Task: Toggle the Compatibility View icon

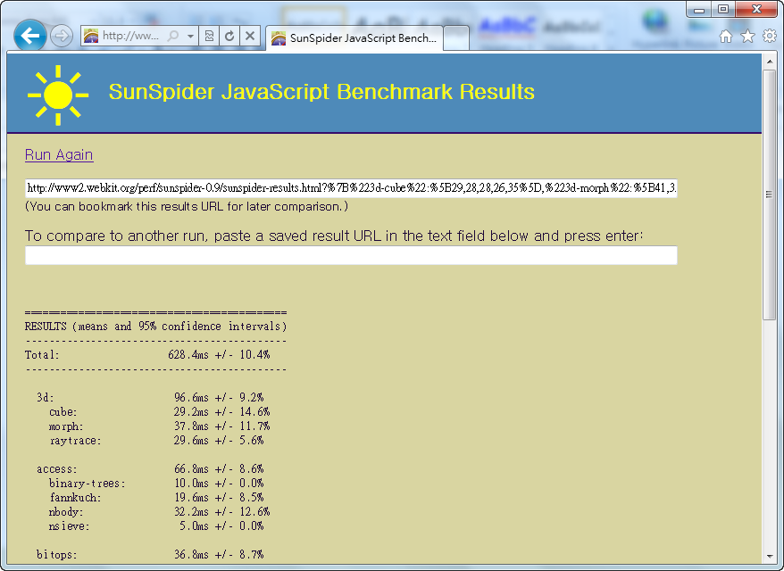Action: click(x=209, y=36)
